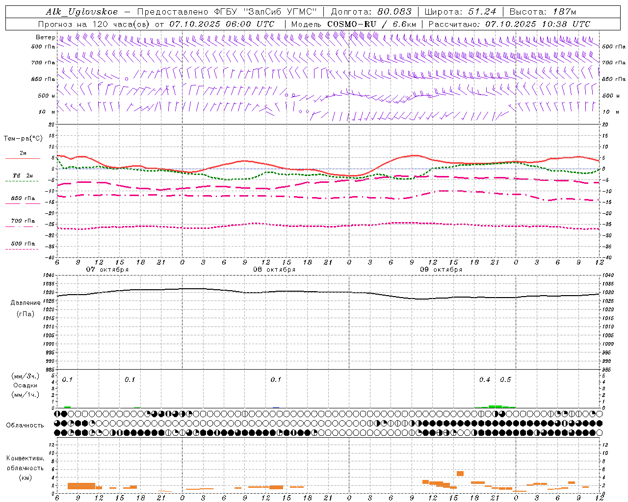Click the 700 гПа dash-dot temperature legend entry
Image resolution: width=628 pixels, height=502 pixels.
(x=23, y=221)
